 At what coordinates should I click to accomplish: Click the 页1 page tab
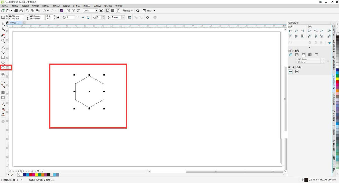click(x=39, y=171)
